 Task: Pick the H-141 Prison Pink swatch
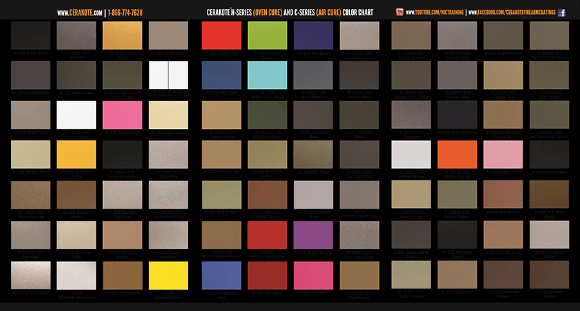click(x=122, y=115)
